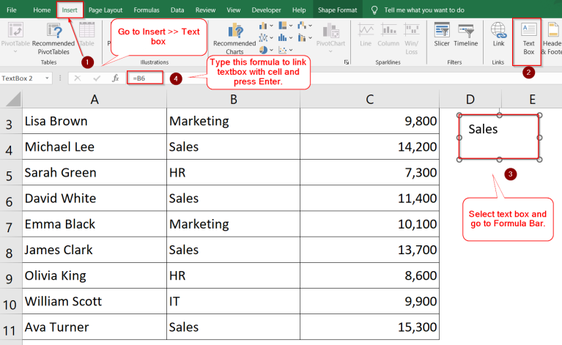The width and height of the screenshot is (562, 345).
Task: Expand the column chart type dropdown
Action: (273, 26)
